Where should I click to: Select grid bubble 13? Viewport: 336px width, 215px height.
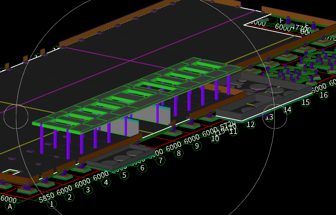tap(269, 117)
